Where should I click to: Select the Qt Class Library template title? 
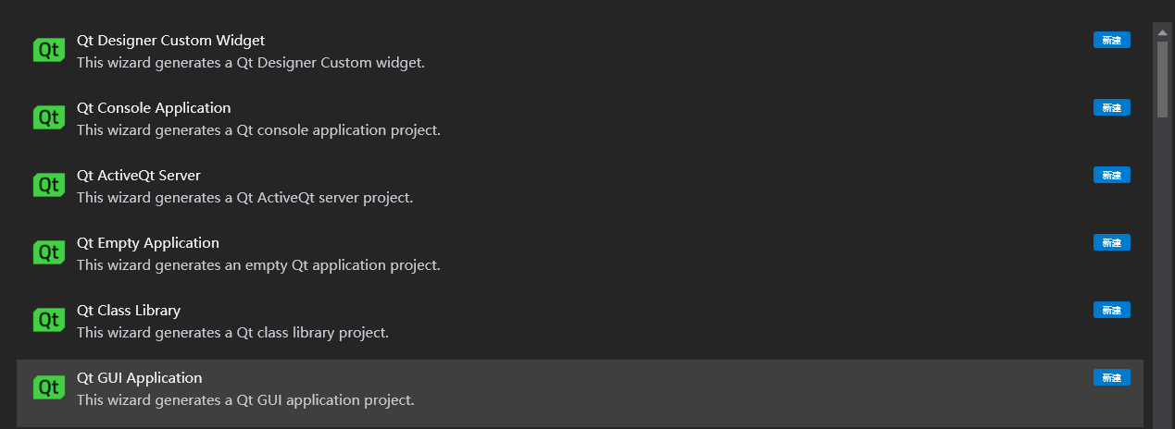(x=129, y=311)
